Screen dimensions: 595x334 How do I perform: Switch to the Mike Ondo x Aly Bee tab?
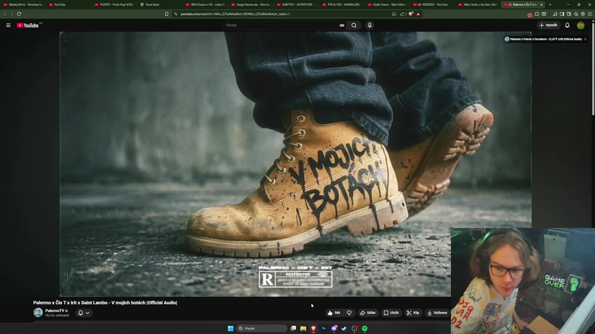tap(477, 5)
